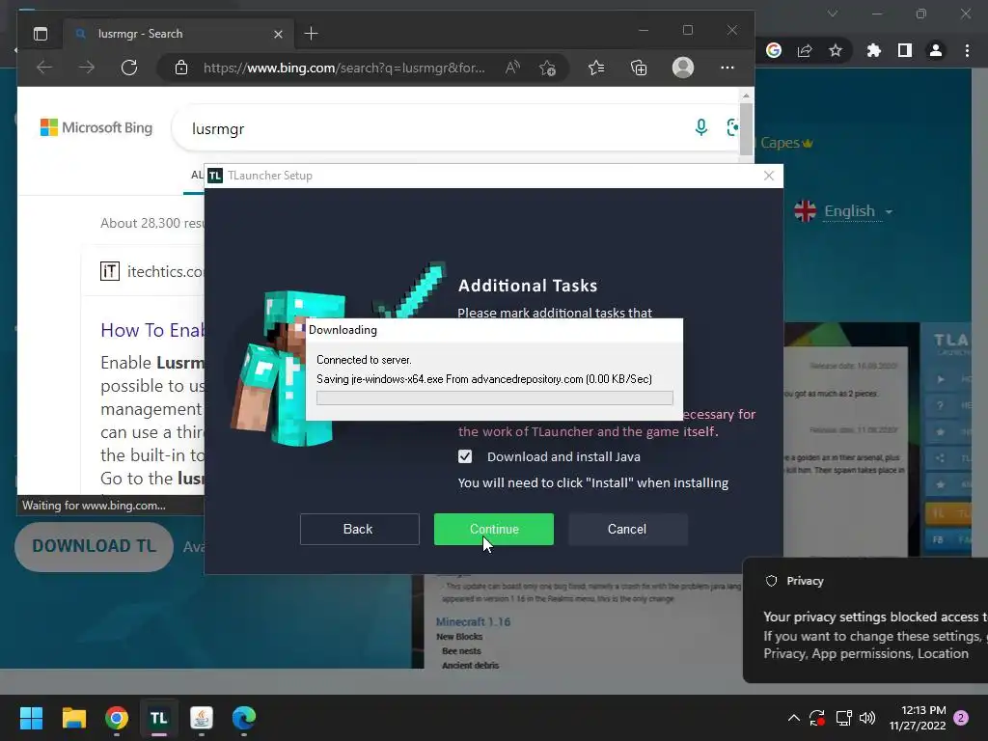Viewport: 988px width, 741px height.
Task: Share this page from Chrome toolbar
Action: pyautogui.click(x=805, y=50)
